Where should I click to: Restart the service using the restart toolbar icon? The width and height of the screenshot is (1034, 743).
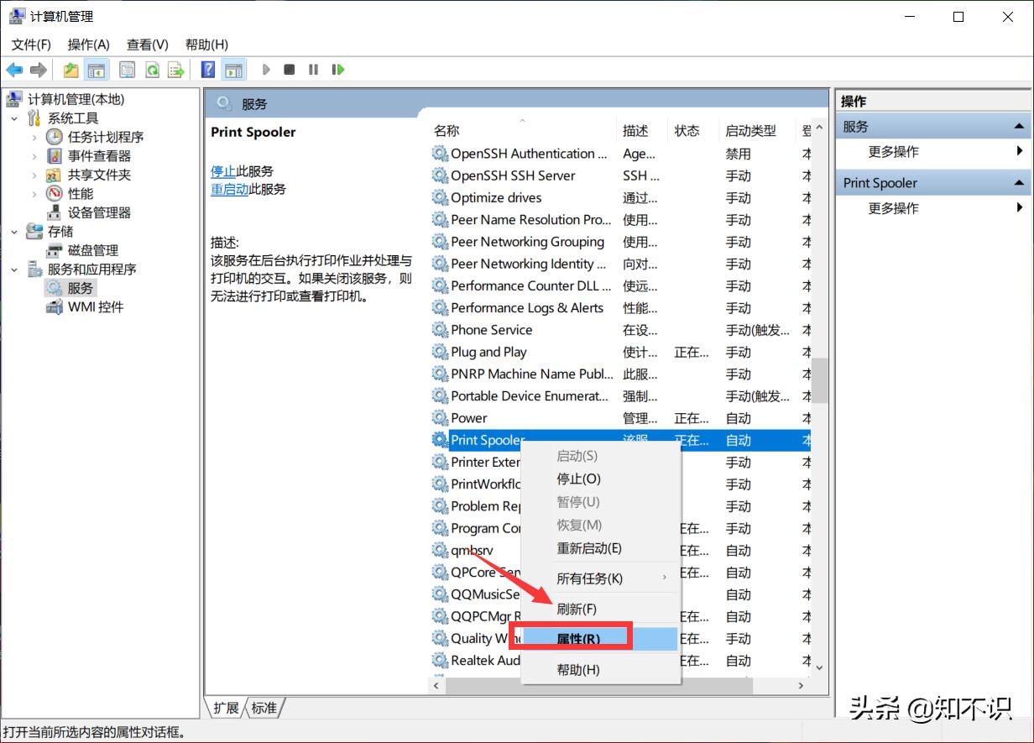pyautogui.click(x=338, y=69)
